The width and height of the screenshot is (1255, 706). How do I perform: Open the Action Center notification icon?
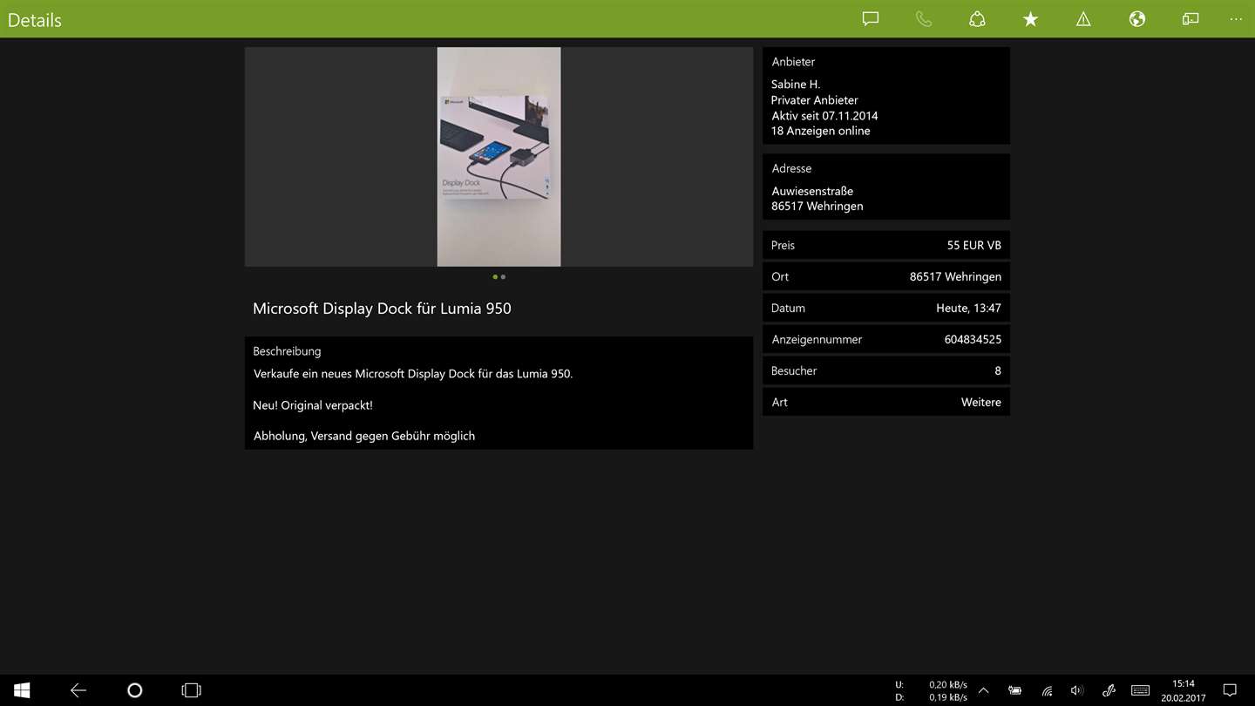tap(1231, 690)
